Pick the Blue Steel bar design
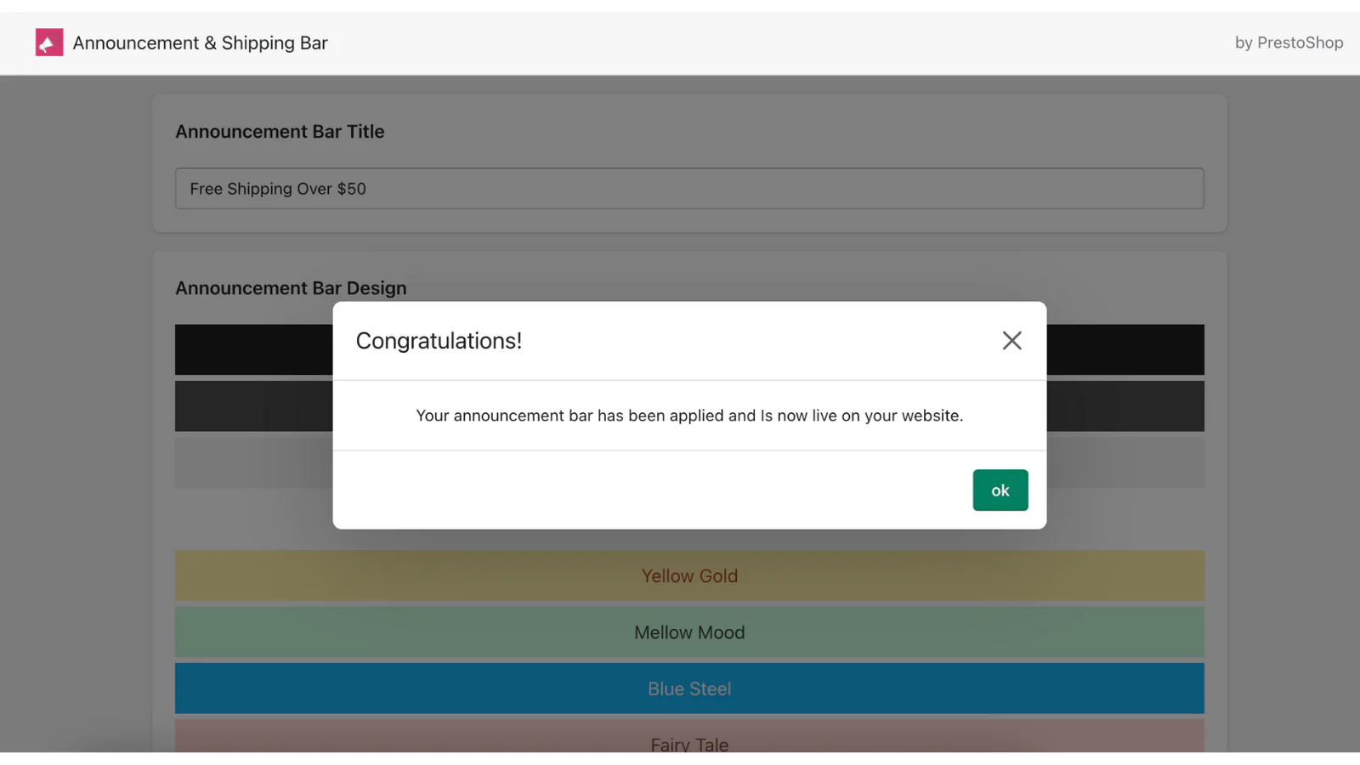Screen dimensions: 1360x765 688,688
